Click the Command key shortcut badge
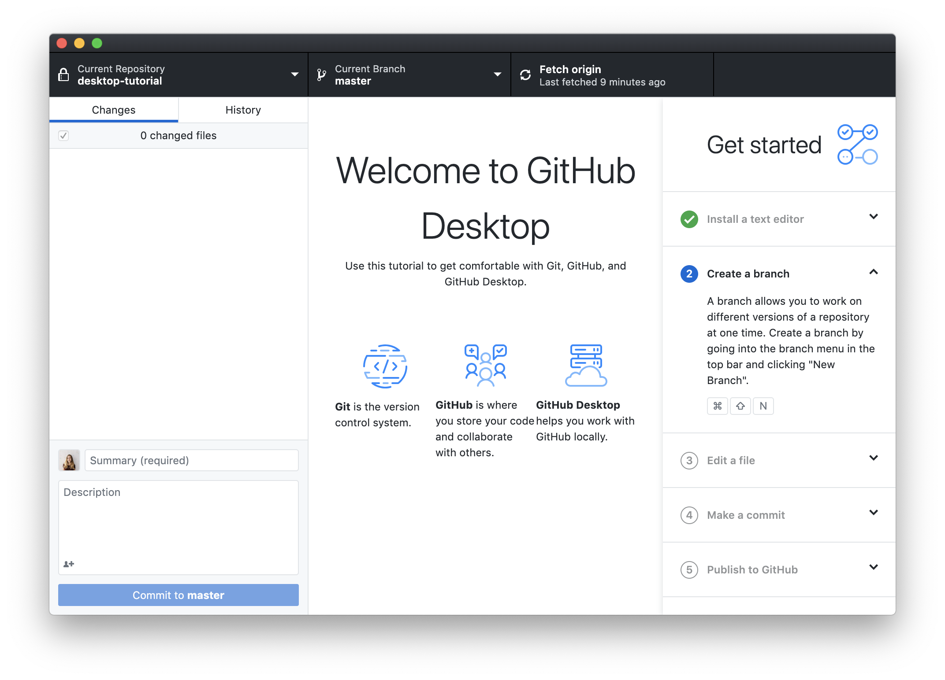945x680 pixels. [718, 406]
